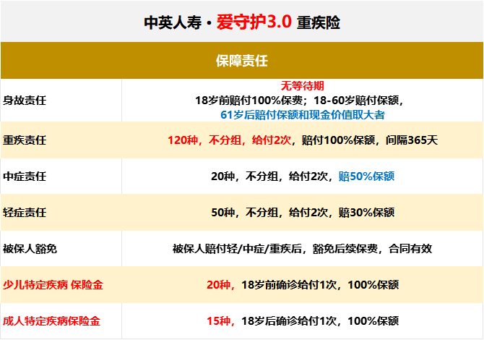The height and width of the screenshot is (340, 484).
Task: Click the red text '无等待期'
Action: tap(302, 86)
